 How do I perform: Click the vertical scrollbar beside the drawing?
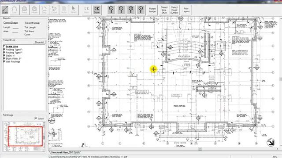(281, 79)
